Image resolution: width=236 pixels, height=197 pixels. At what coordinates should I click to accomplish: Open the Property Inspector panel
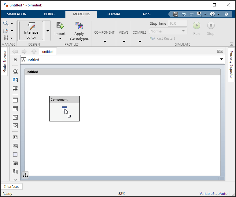point(231,65)
